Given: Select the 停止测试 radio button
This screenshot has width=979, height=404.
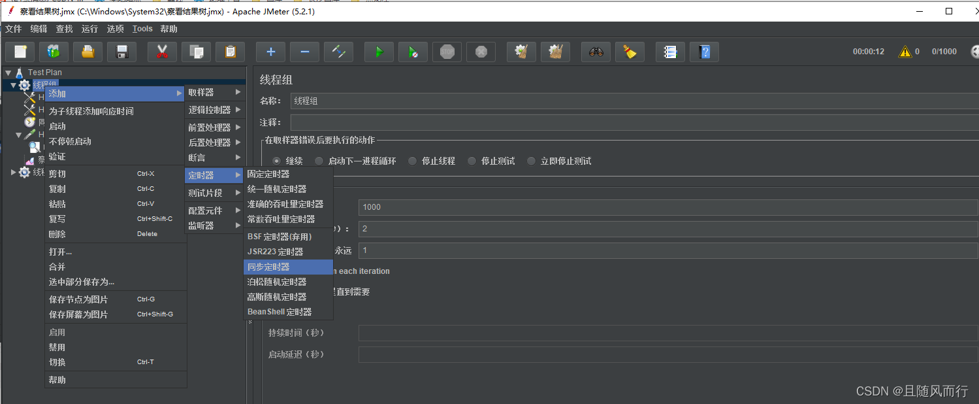Looking at the screenshot, I should click(x=472, y=161).
